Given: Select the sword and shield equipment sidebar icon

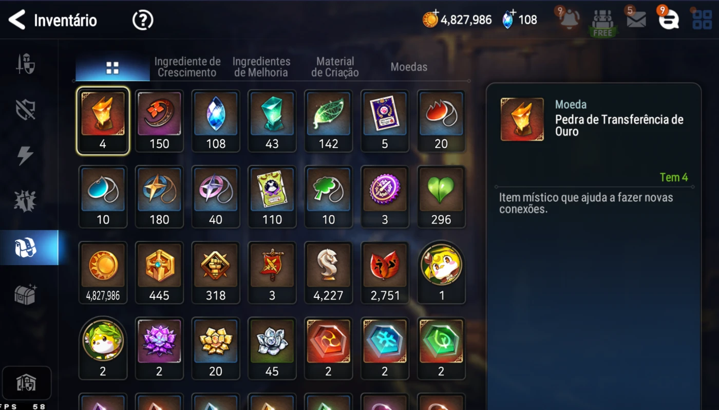Looking at the screenshot, I should pyautogui.click(x=25, y=64).
